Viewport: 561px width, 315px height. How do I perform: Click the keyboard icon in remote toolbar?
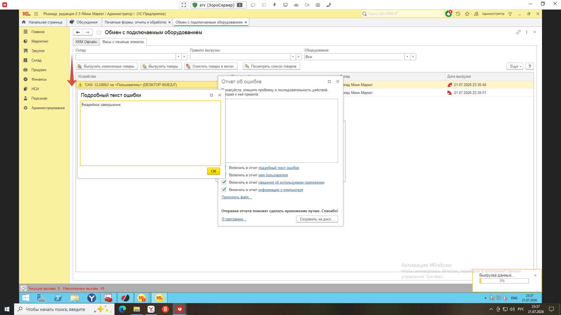(x=296, y=5)
